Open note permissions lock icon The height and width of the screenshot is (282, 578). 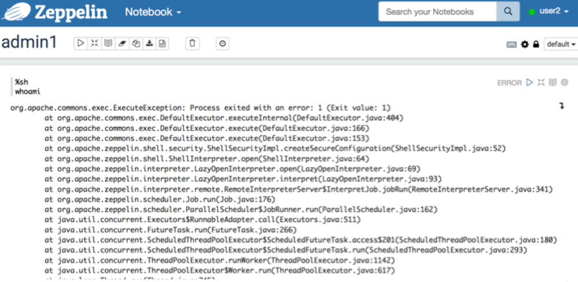(536, 45)
